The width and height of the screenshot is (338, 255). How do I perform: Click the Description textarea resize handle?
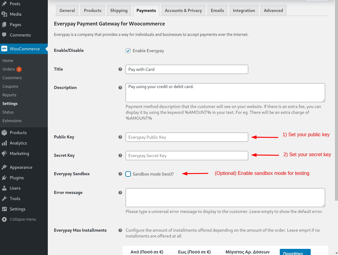click(x=323, y=100)
